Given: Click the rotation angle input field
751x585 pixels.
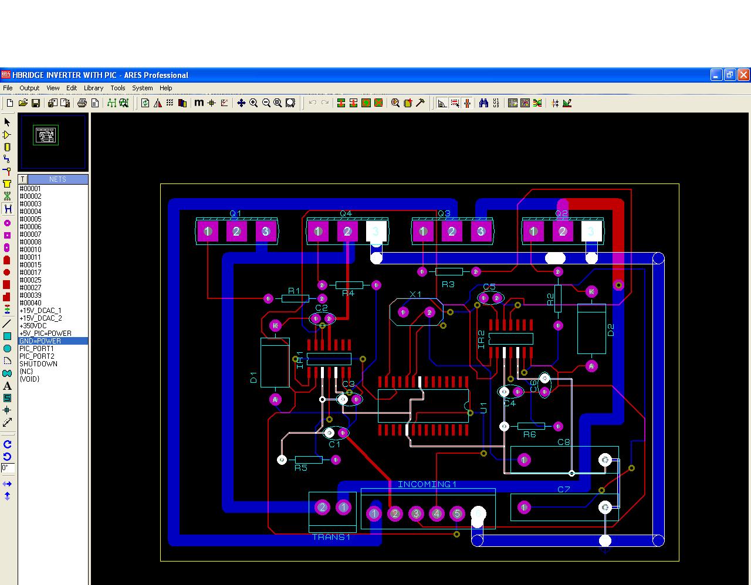Looking at the screenshot, I should (8, 468).
